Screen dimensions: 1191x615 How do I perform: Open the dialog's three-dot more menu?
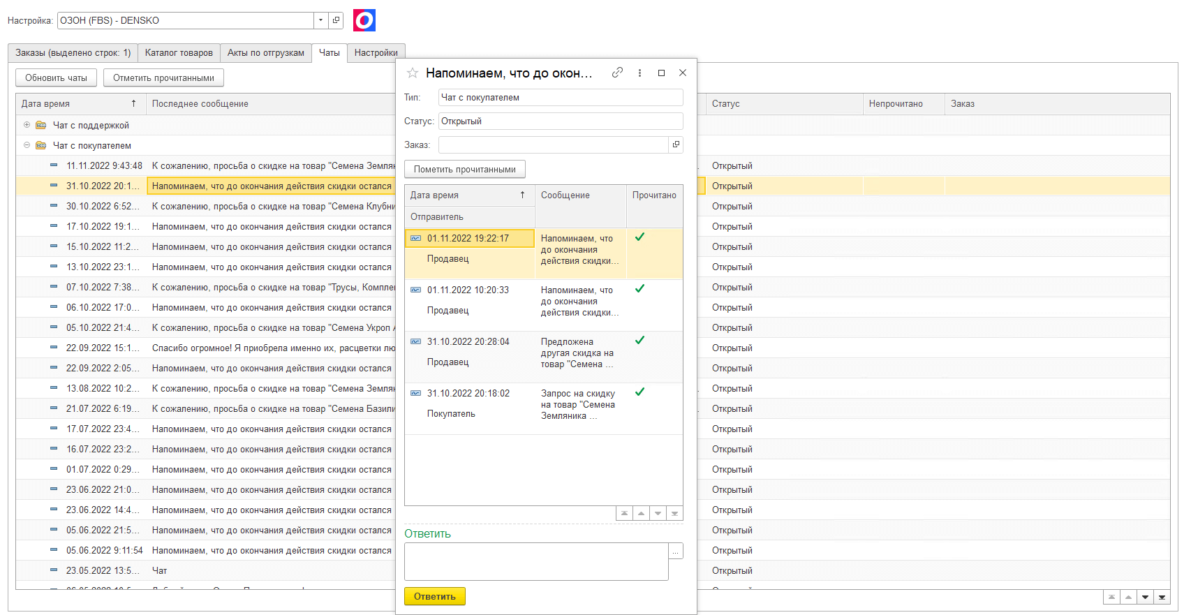point(639,73)
